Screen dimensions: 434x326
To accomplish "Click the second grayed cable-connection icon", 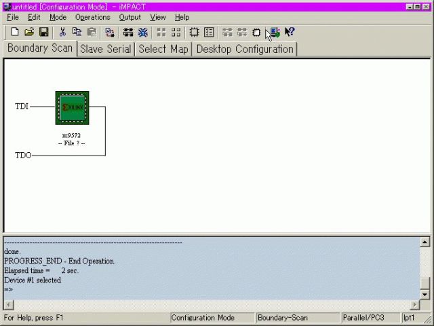I will [242, 33].
